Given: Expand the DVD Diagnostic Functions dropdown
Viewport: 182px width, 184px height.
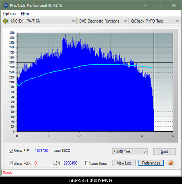Looking at the screenshot, I should pyautogui.click(x=103, y=21).
